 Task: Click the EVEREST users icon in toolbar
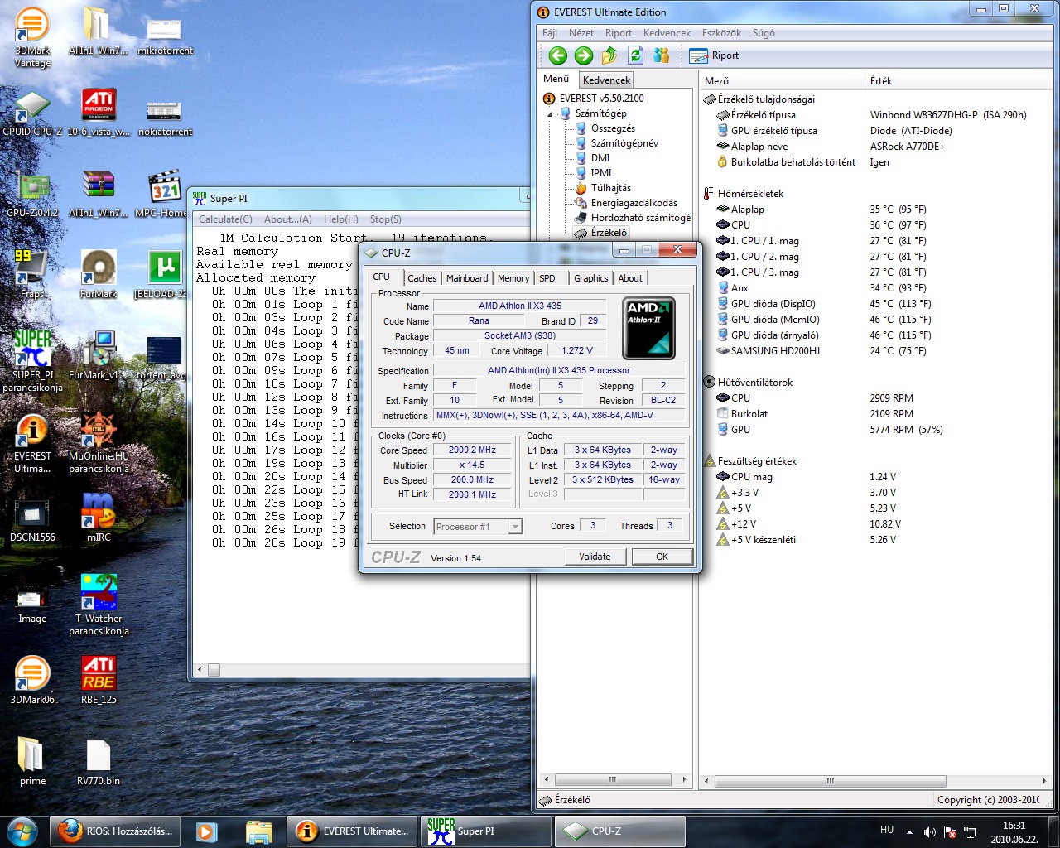pyautogui.click(x=661, y=55)
